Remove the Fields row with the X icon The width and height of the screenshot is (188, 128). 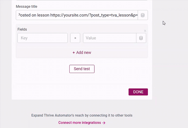click(x=145, y=31)
